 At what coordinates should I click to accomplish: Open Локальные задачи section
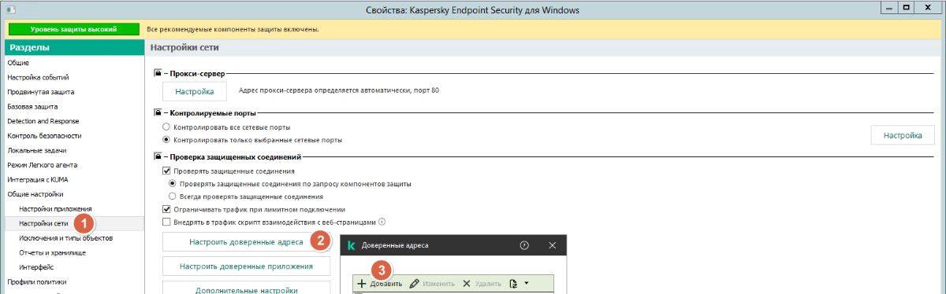[x=36, y=150]
